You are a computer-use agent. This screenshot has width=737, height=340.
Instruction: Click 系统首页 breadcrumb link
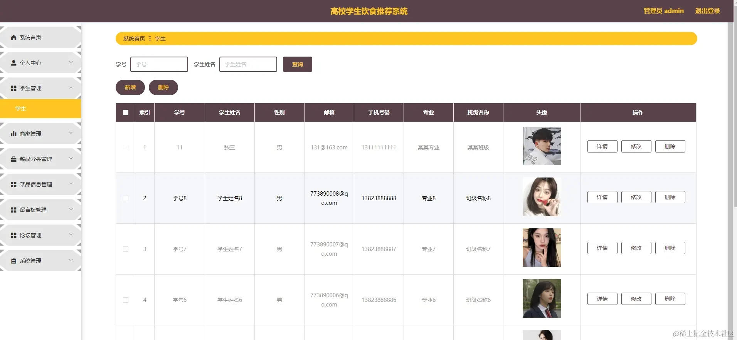point(134,39)
